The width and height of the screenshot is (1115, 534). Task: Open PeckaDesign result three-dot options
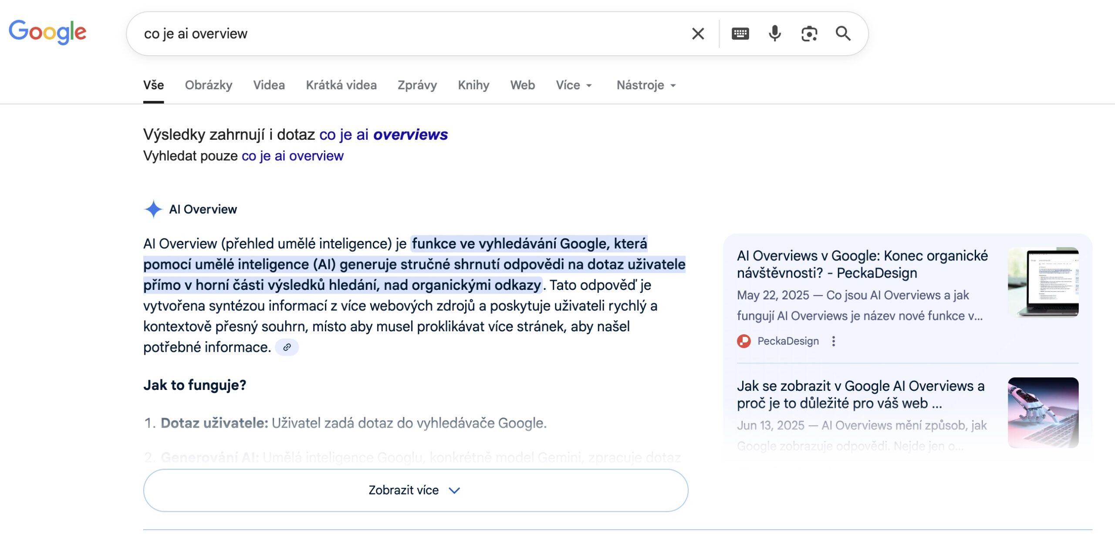833,341
